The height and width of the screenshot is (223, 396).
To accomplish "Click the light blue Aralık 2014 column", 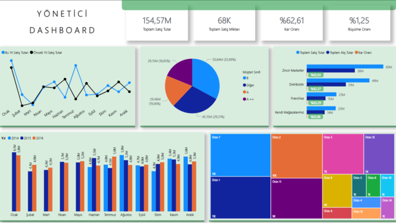I will [186, 184].
